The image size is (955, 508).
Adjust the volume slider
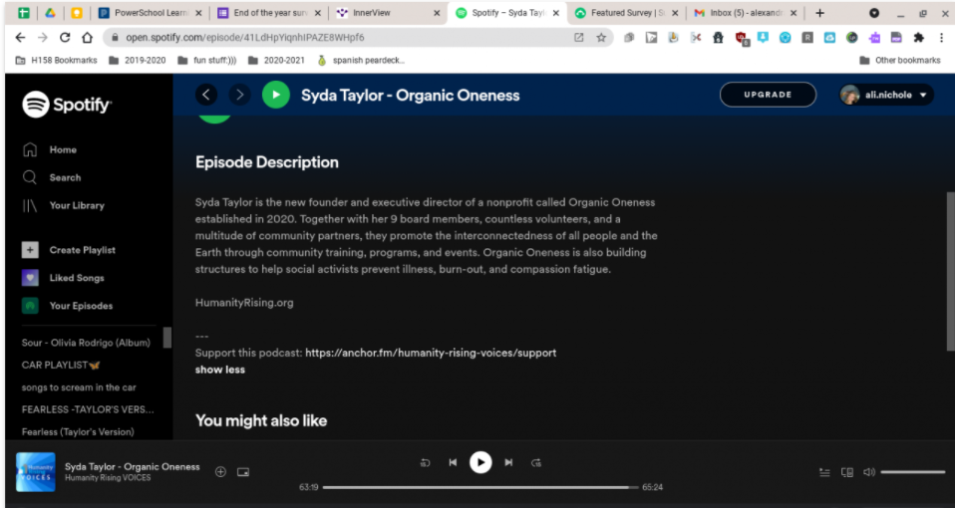point(912,472)
